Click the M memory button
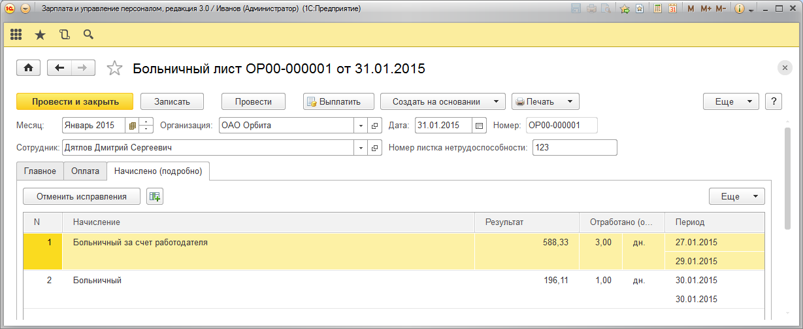 [691, 9]
